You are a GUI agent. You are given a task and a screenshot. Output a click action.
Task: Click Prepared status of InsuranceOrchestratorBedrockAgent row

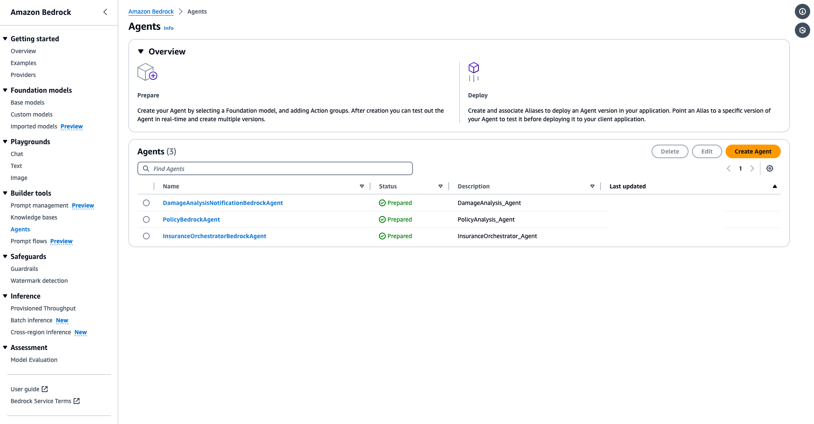[395, 236]
